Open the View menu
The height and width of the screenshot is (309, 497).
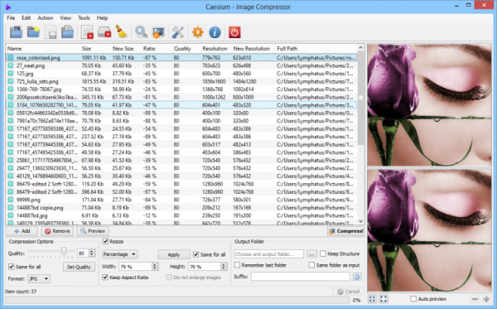pyautogui.click(x=65, y=17)
